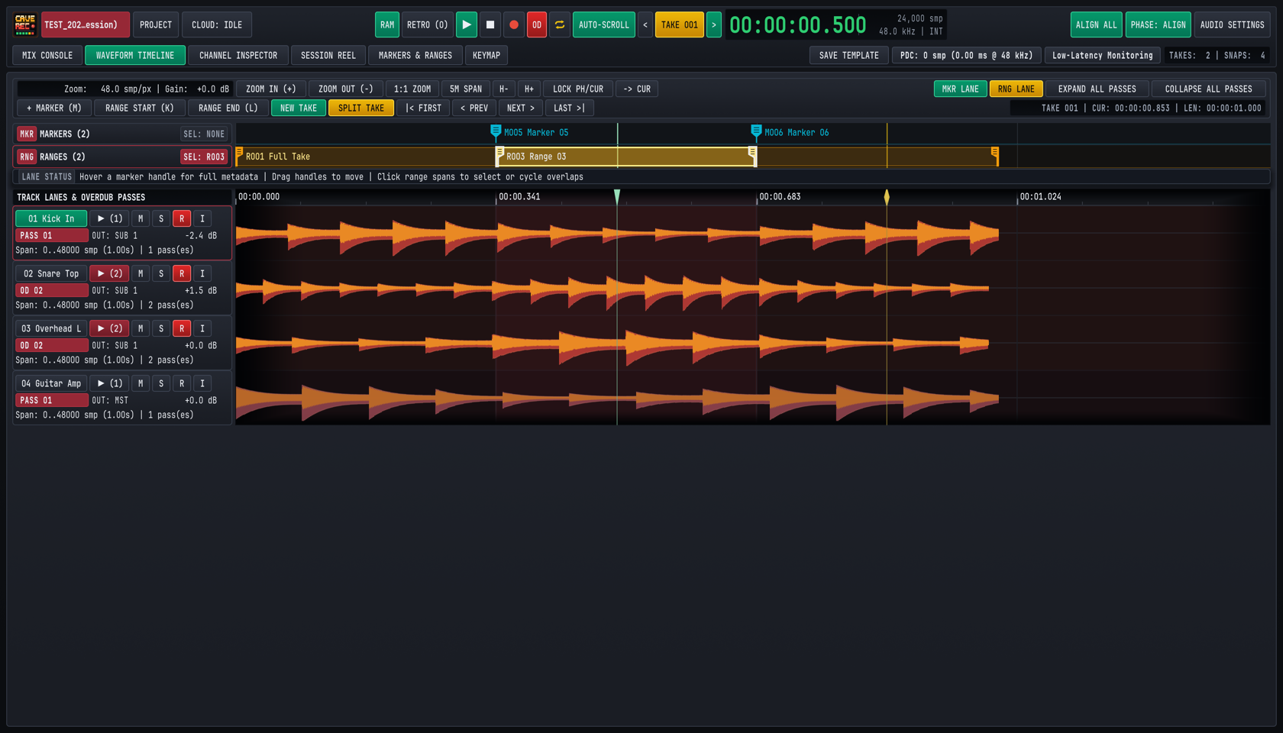Expand passes on 04 Guitar Amp
Screen dimensions: 1283x733
point(109,383)
